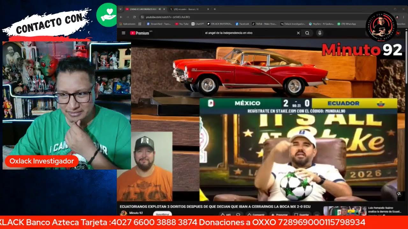Viewport: 408px width, 229px height.
Task: Open the OXLACK INVESTIGA bookmark
Action: pyautogui.click(x=220, y=24)
